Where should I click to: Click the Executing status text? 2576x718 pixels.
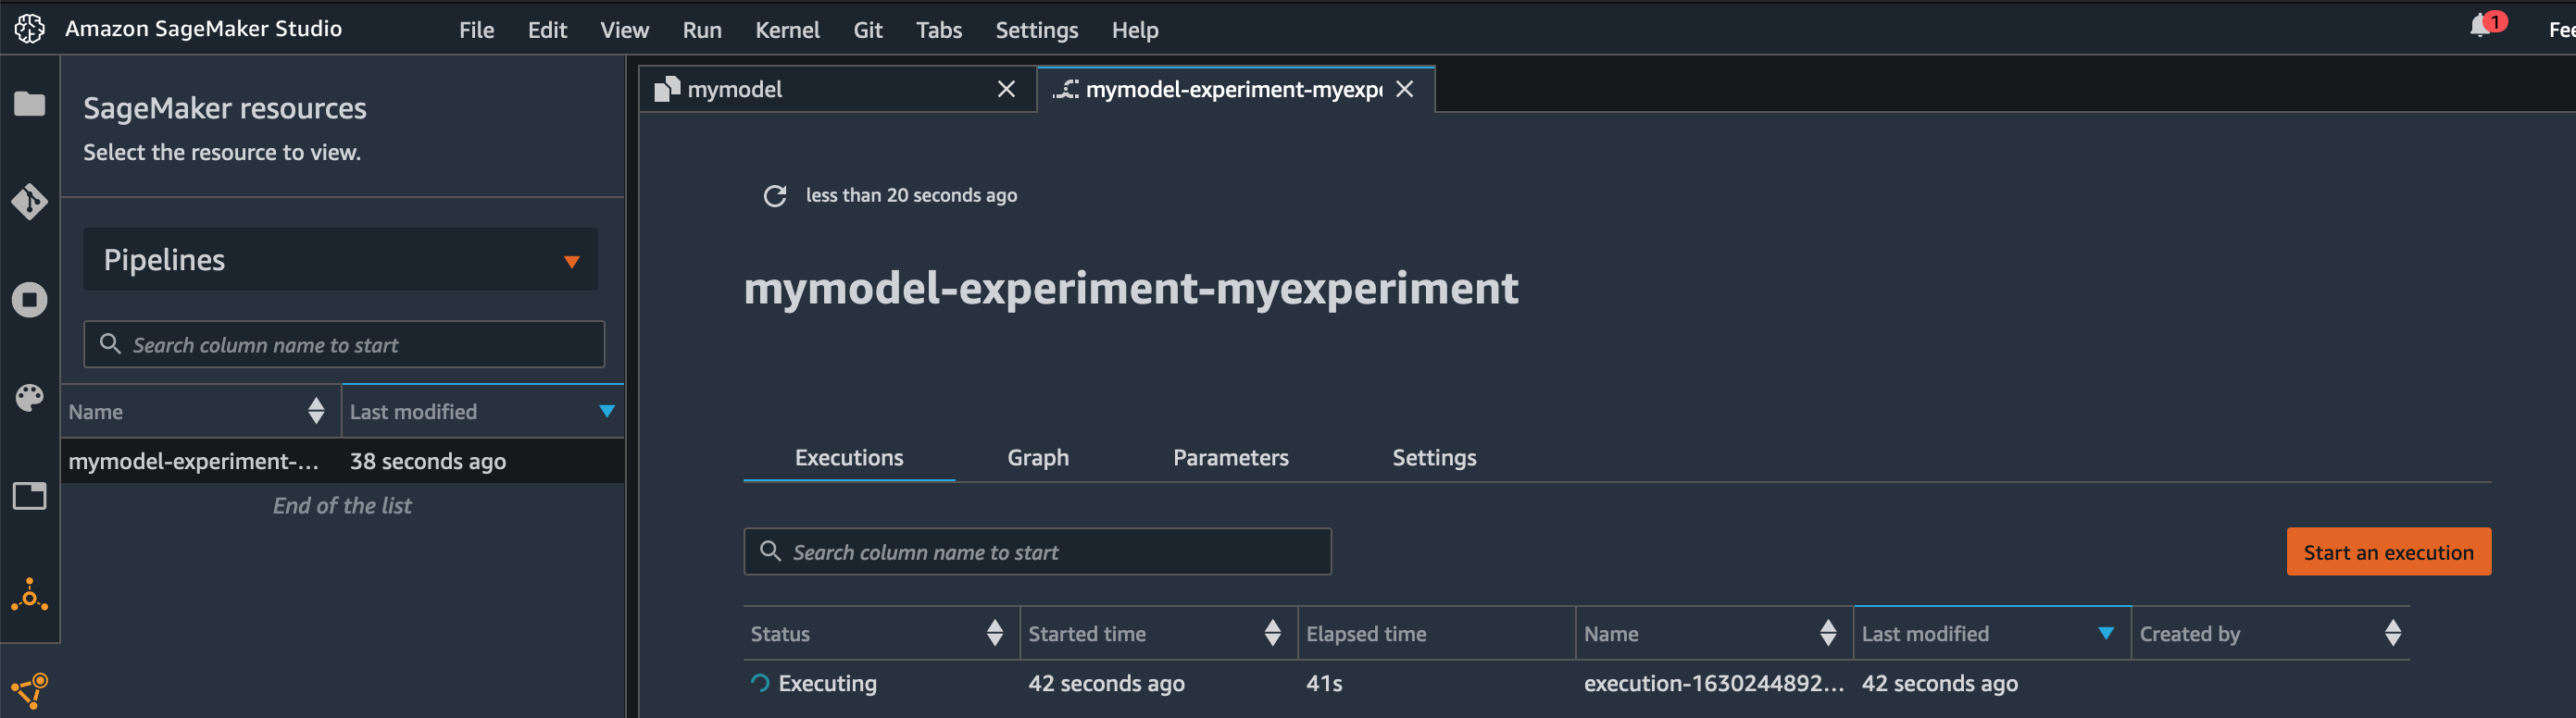click(x=827, y=683)
